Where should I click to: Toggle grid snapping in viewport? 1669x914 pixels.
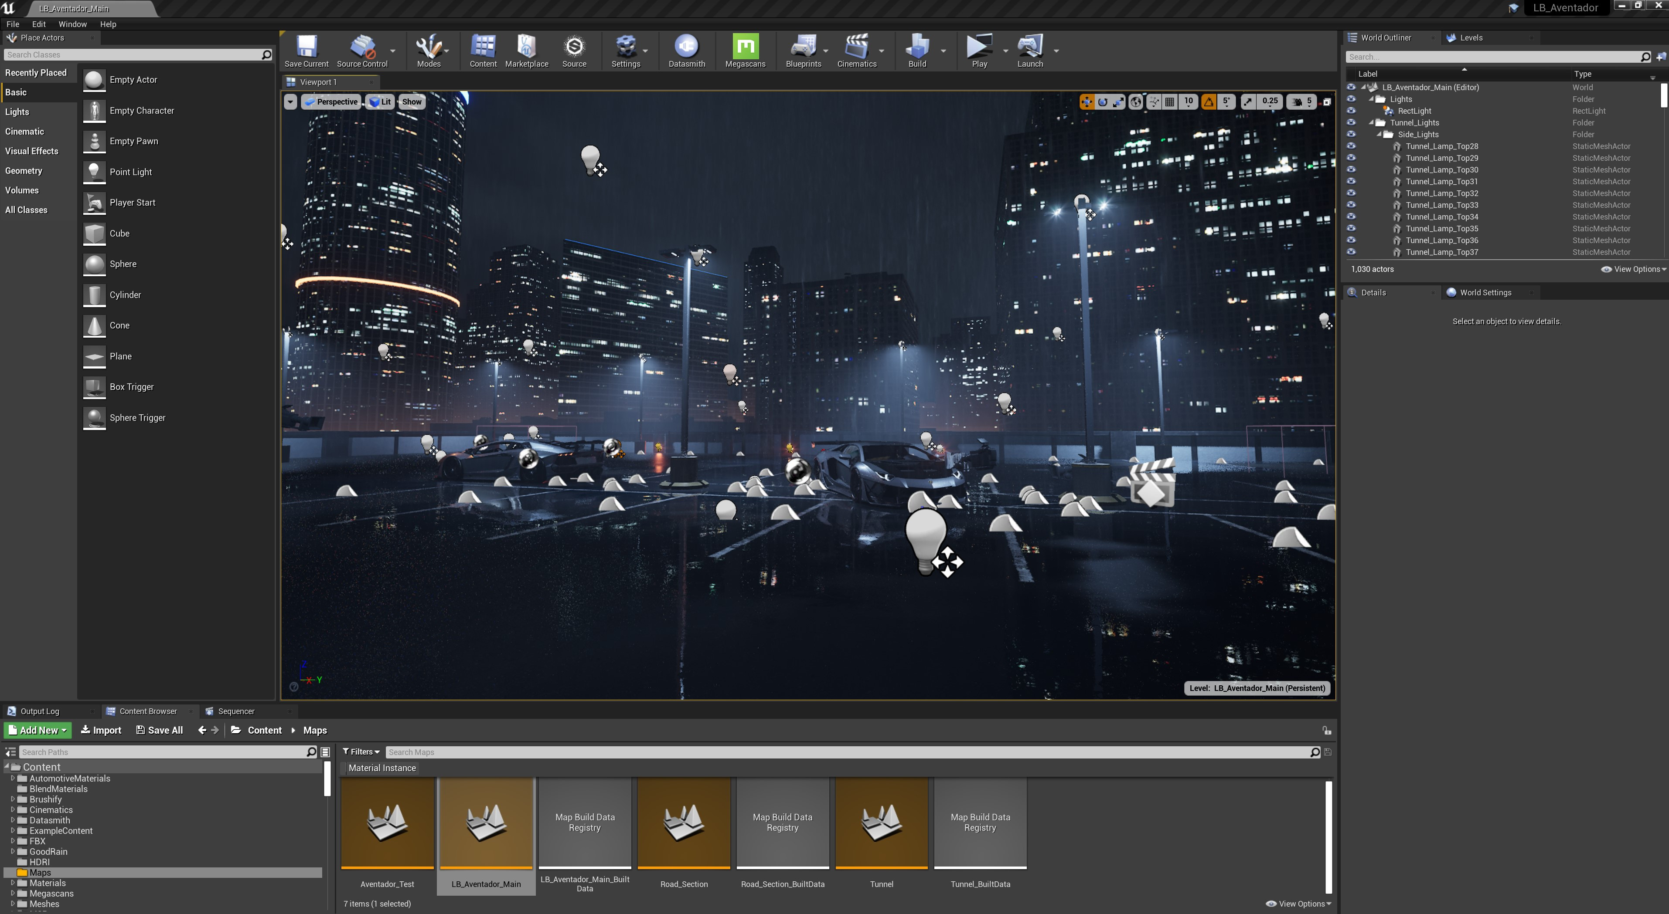(1169, 102)
